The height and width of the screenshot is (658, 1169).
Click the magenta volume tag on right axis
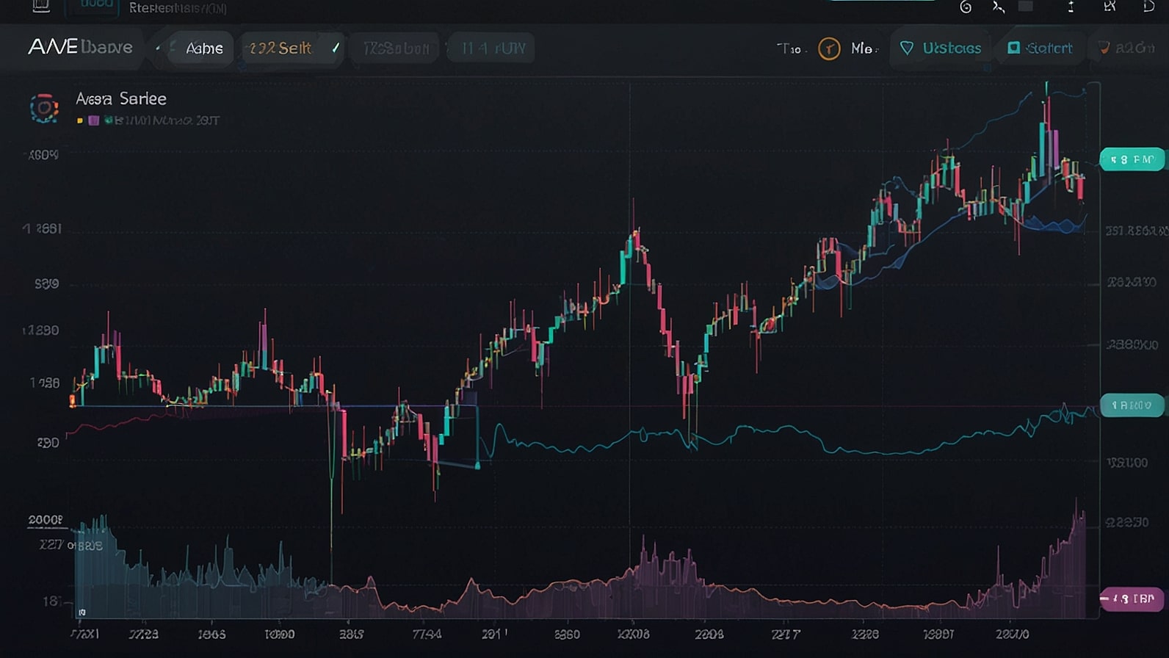coord(1132,599)
